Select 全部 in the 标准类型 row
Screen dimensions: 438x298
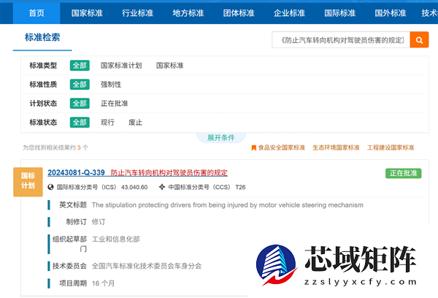click(x=80, y=66)
